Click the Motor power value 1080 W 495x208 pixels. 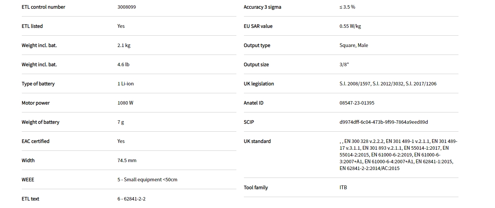pyautogui.click(x=125, y=103)
